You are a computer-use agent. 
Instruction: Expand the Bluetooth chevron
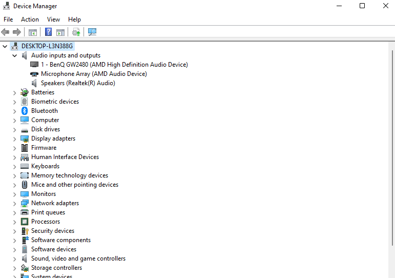[15, 111]
